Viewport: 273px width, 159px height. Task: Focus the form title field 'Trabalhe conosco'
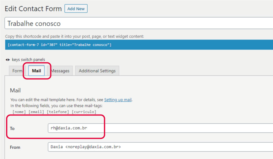tap(138, 24)
